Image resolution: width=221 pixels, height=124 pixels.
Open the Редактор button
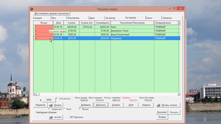pyautogui.click(x=40, y=105)
